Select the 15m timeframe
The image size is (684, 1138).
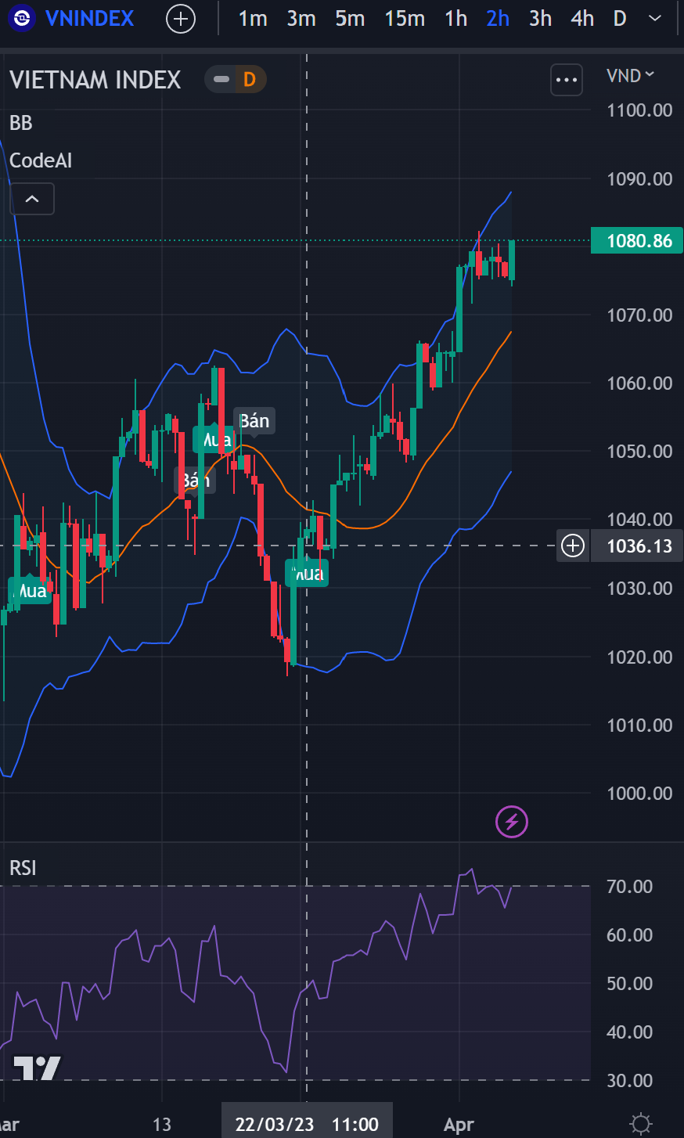405,18
